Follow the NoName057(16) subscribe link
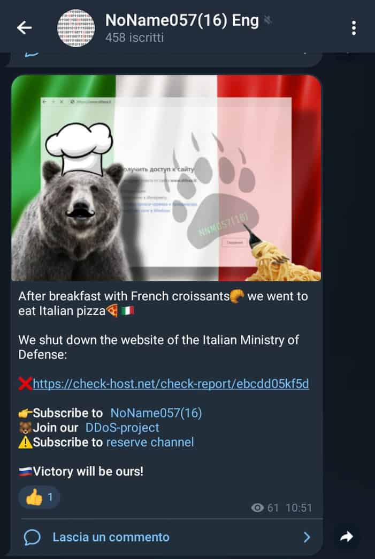Image resolution: width=375 pixels, height=559 pixels. pos(156,413)
